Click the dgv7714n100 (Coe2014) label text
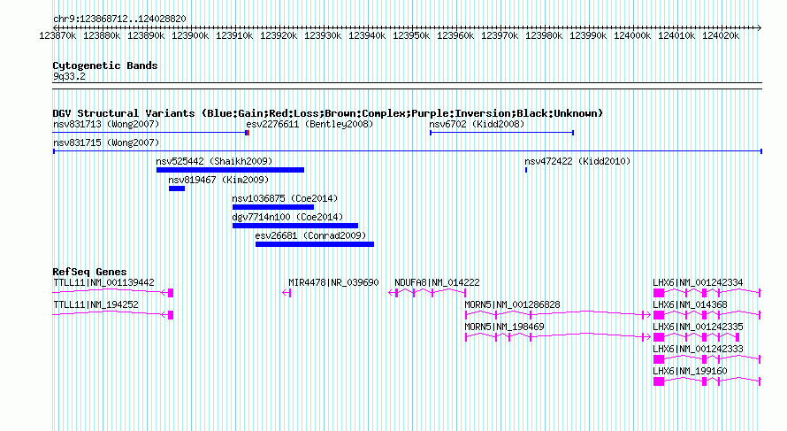The image size is (787, 431). (x=287, y=217)
